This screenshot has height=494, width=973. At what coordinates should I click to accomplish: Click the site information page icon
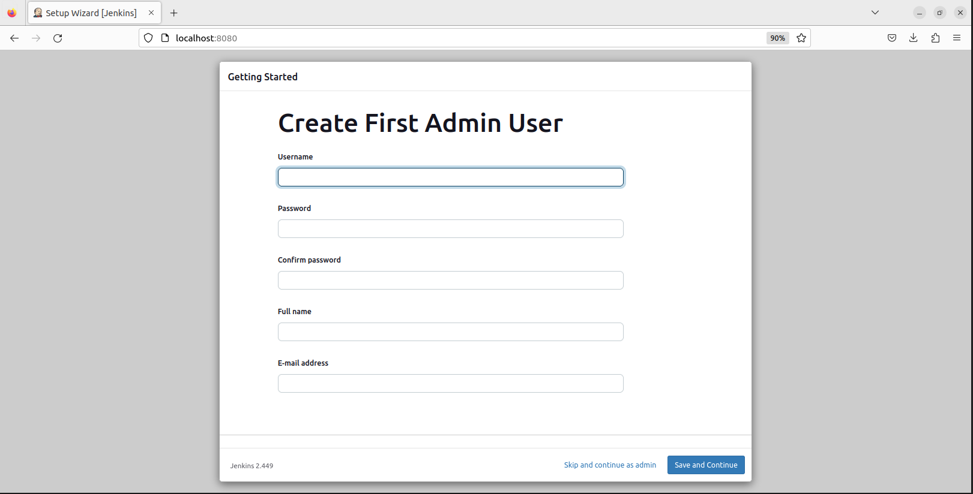point(165,38)
